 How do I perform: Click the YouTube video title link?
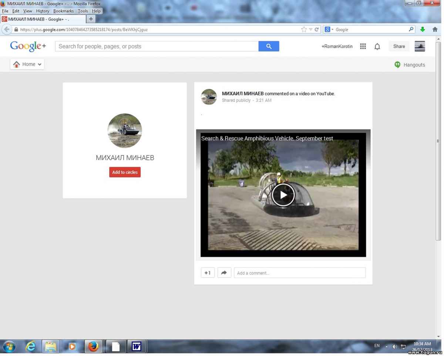[x=267, y=139]
